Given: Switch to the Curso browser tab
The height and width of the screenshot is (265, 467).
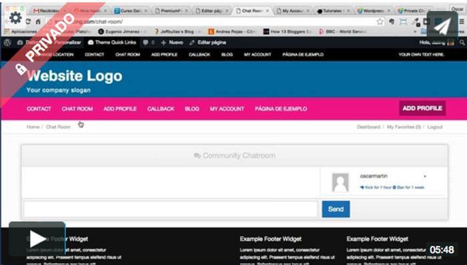Looking at the screenshot, I should (131, 11).
